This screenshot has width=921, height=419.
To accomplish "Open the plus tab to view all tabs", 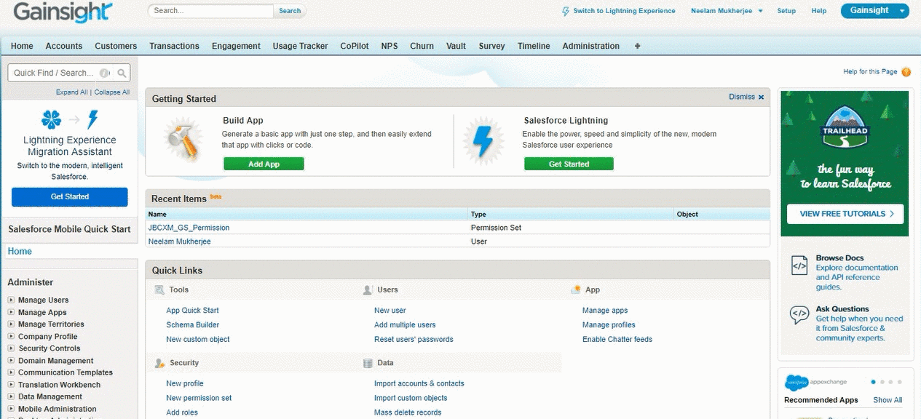I will [x=638, y=46].
